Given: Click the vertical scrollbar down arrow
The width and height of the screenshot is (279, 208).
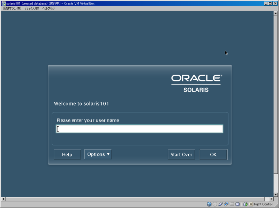Looking at the screenshot, I should tap(276, 195).
